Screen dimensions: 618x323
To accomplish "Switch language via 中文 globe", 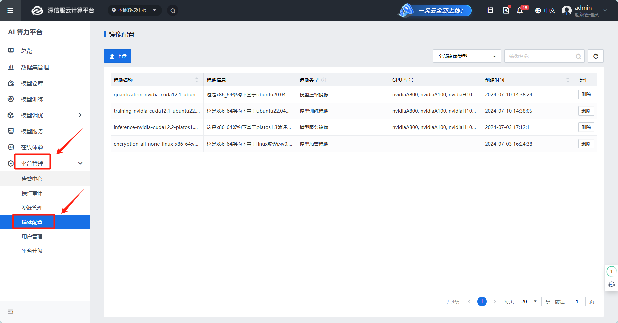I will click(x=545, y=10).
